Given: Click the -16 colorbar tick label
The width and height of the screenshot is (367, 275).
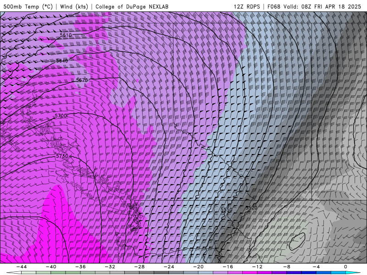Looking at the screenshot, I should (x=228, y=267).
